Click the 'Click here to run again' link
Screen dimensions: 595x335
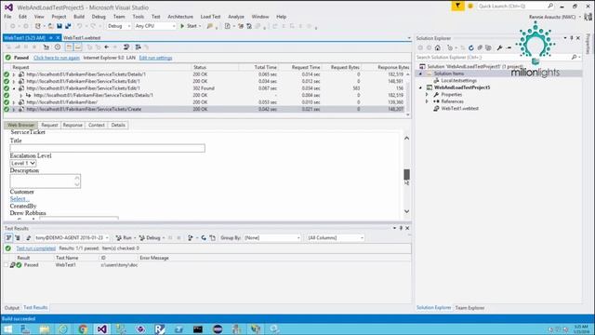(57, 58)
